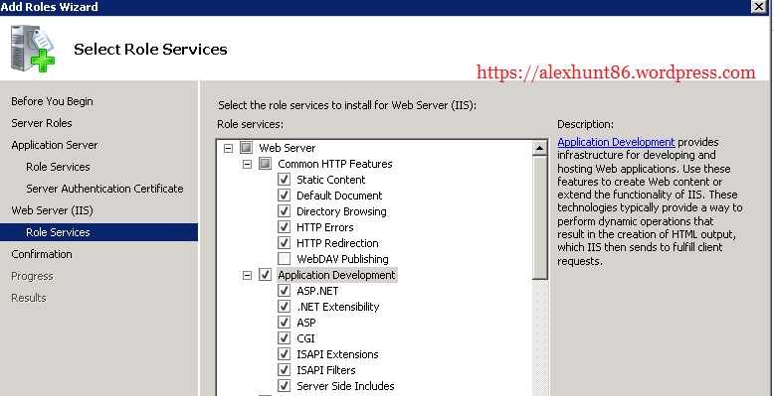Screen dimensions: 774x396
Task: Click the server wizard icon in header
Action: [x=33, y=49]
